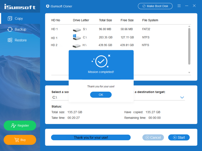The image size is (202, 151).
Task: Click the iSumsoft Cloner shield logo
Action: pos(48,6)
